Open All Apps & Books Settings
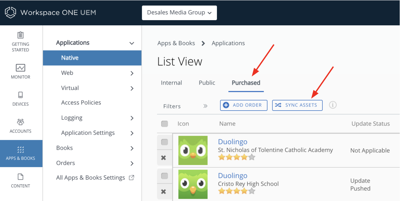This screenshot has width=401, height=201. (90, 178)
